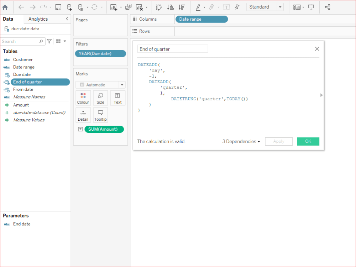This screenshot has height=267, width=356.
Task: Toggle the Pin axes icon in toolbar
Action: (237, 7)
